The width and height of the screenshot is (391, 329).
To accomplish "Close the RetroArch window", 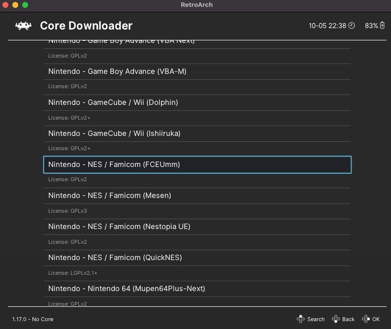I will (x=5, y=5).
